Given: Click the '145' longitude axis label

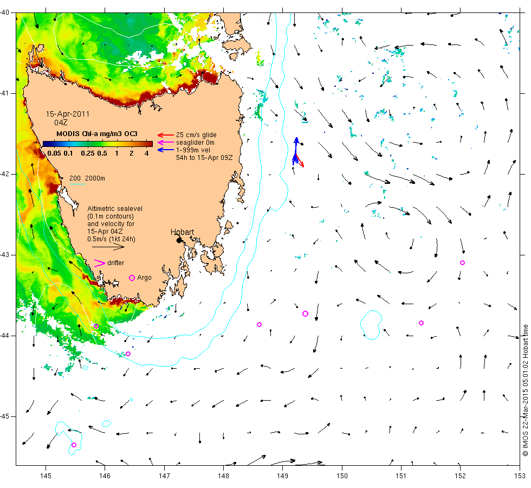Looking at the screenshot, I should (46, 476).
